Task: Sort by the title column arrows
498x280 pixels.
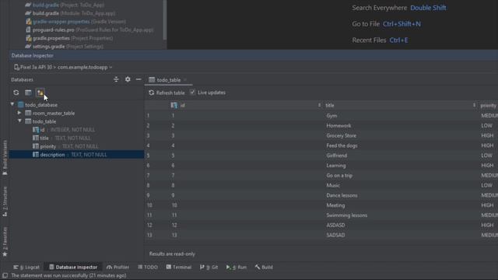Action: (474, 106)
